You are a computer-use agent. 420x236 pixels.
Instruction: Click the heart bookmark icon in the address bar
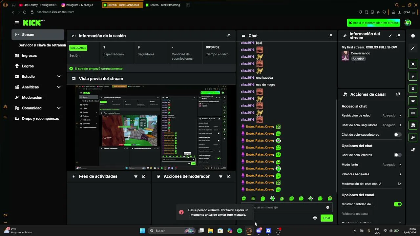[x=384, y=12]
